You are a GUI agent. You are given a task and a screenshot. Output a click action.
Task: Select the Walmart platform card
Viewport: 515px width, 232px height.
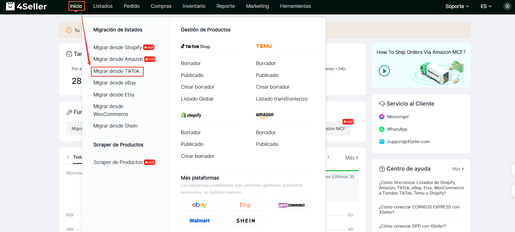point(199,221)
